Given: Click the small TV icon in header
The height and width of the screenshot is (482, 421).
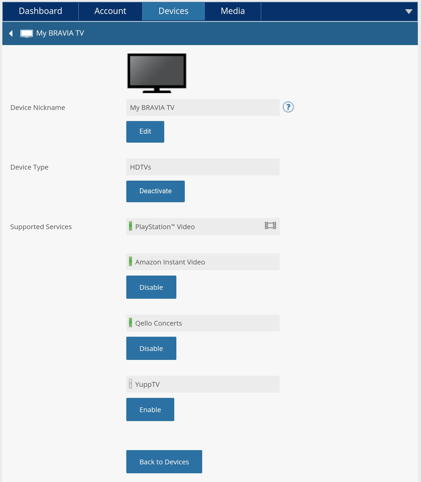Looking at the screenshot, I should 26,33.
